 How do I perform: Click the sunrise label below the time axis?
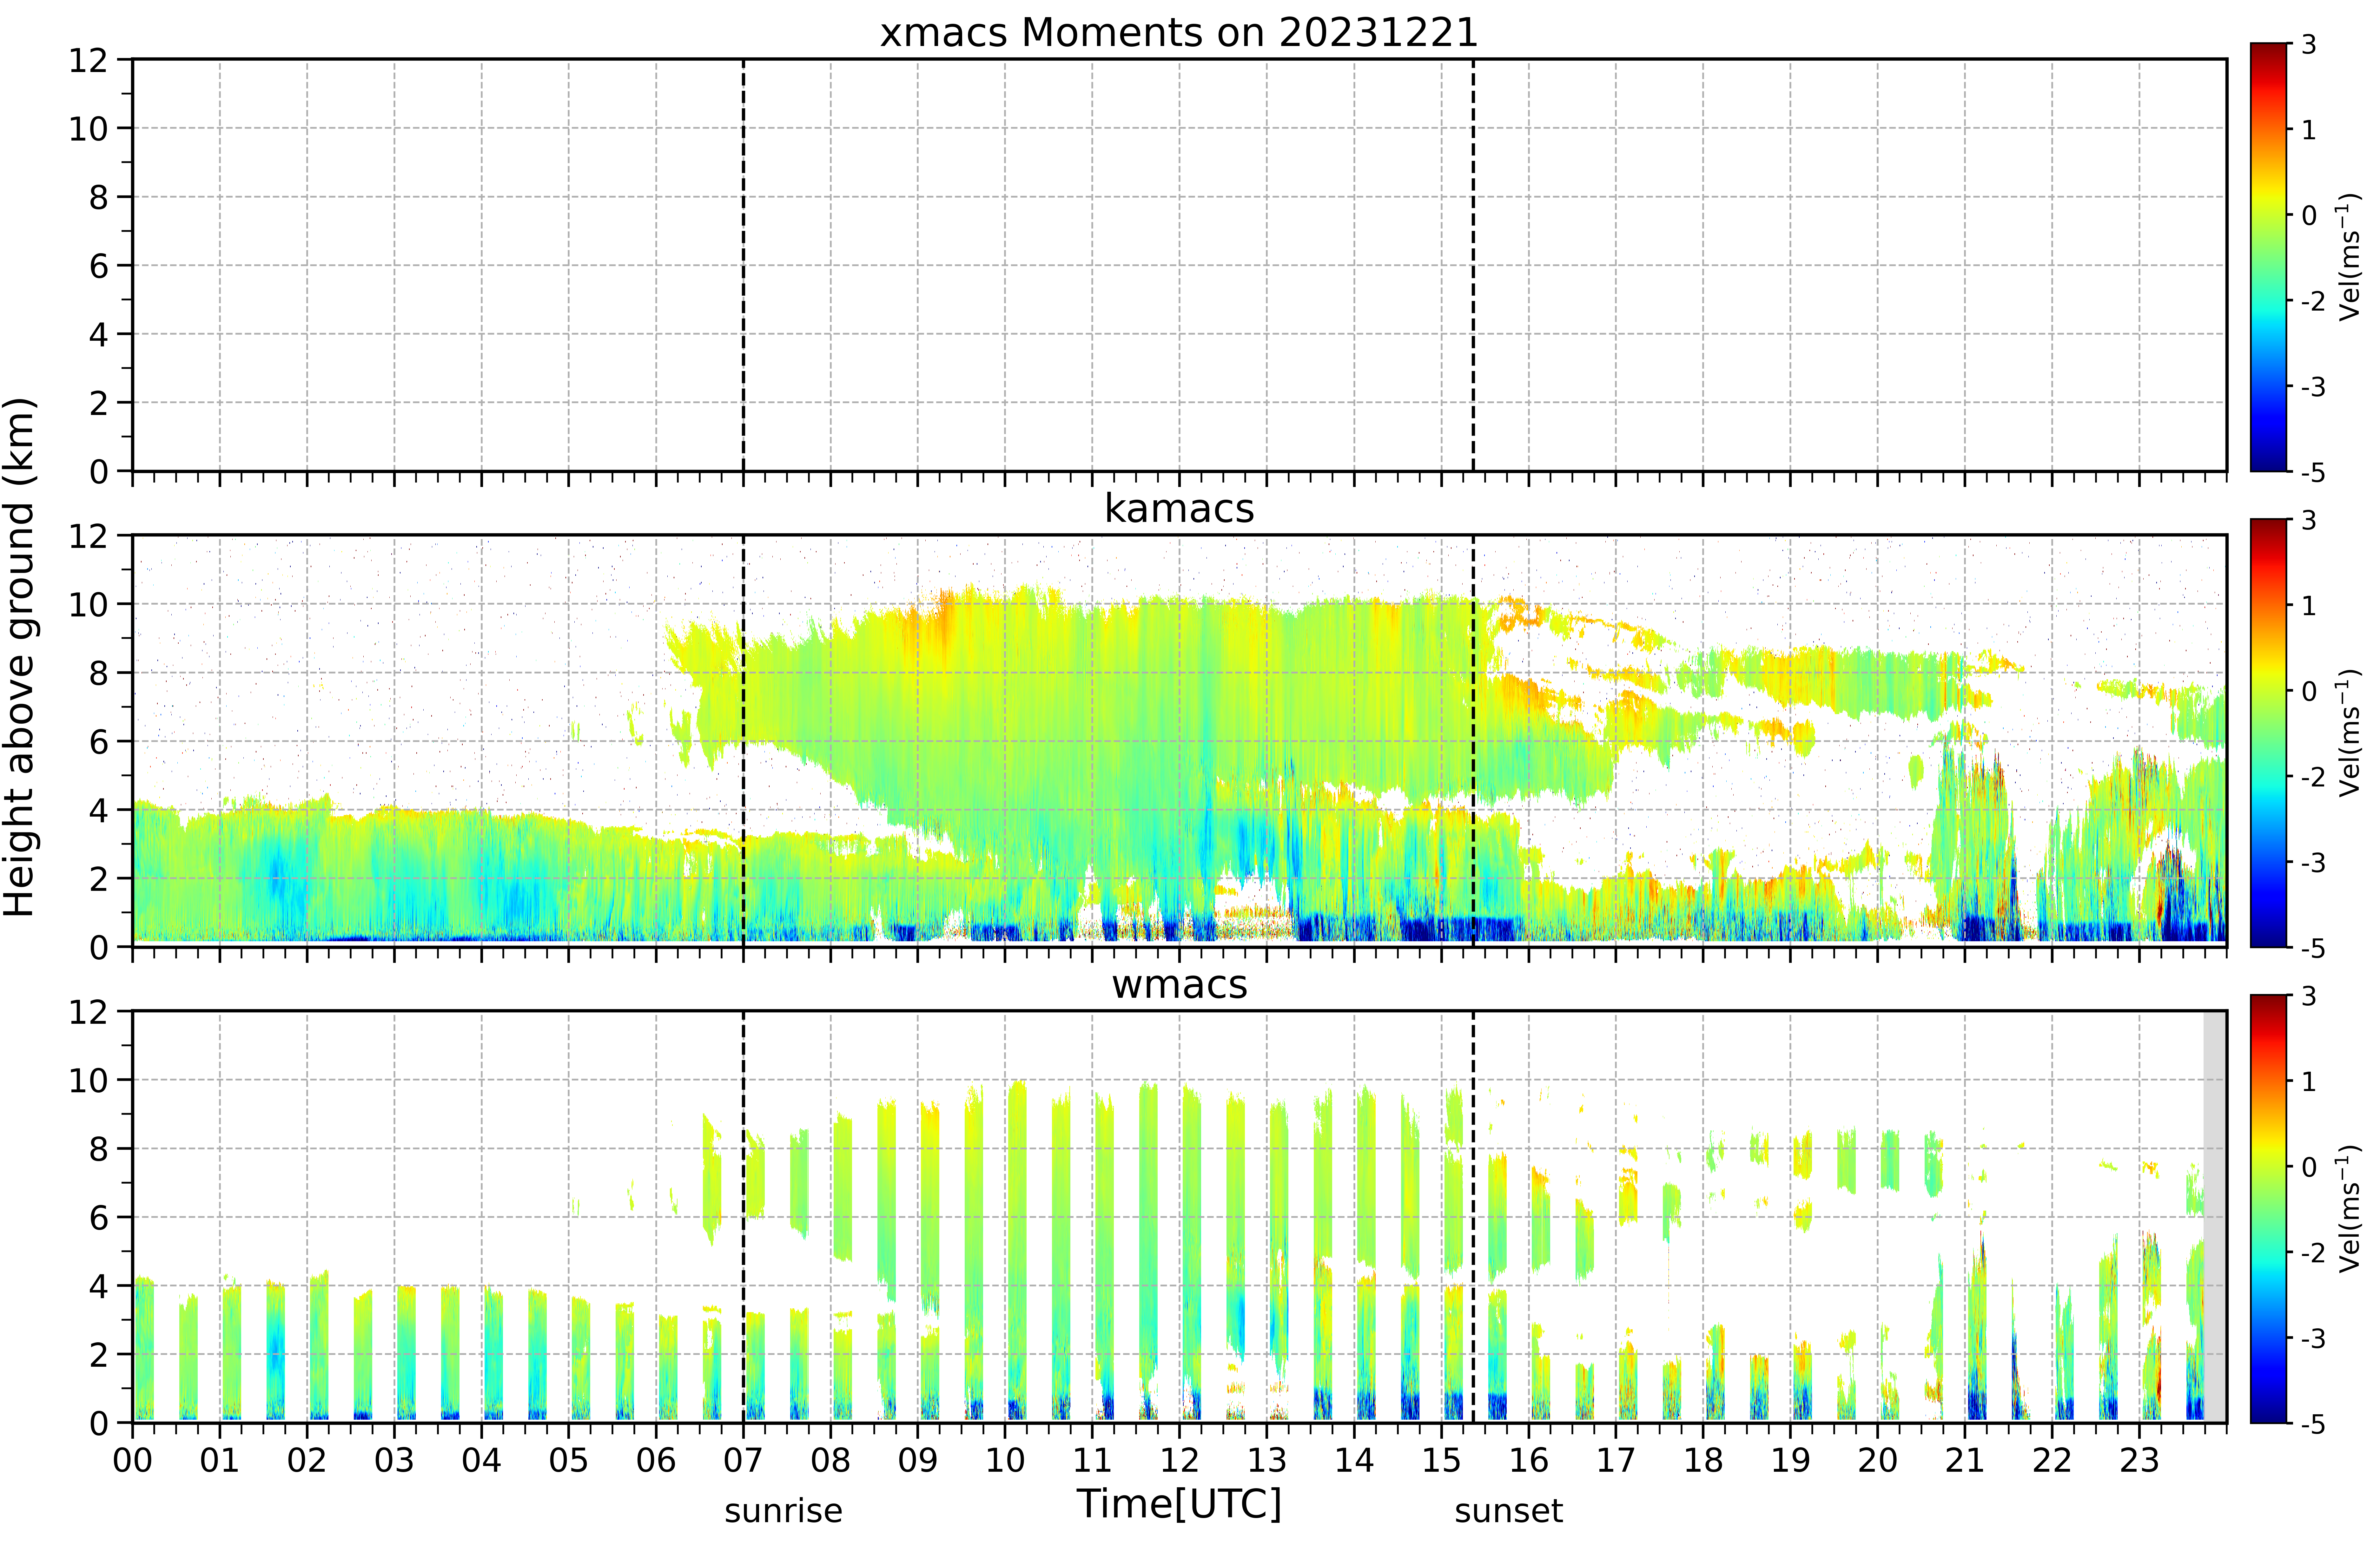783,1511
